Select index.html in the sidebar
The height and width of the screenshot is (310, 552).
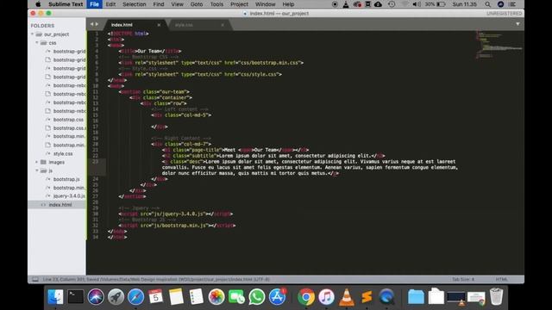(60, 205)
